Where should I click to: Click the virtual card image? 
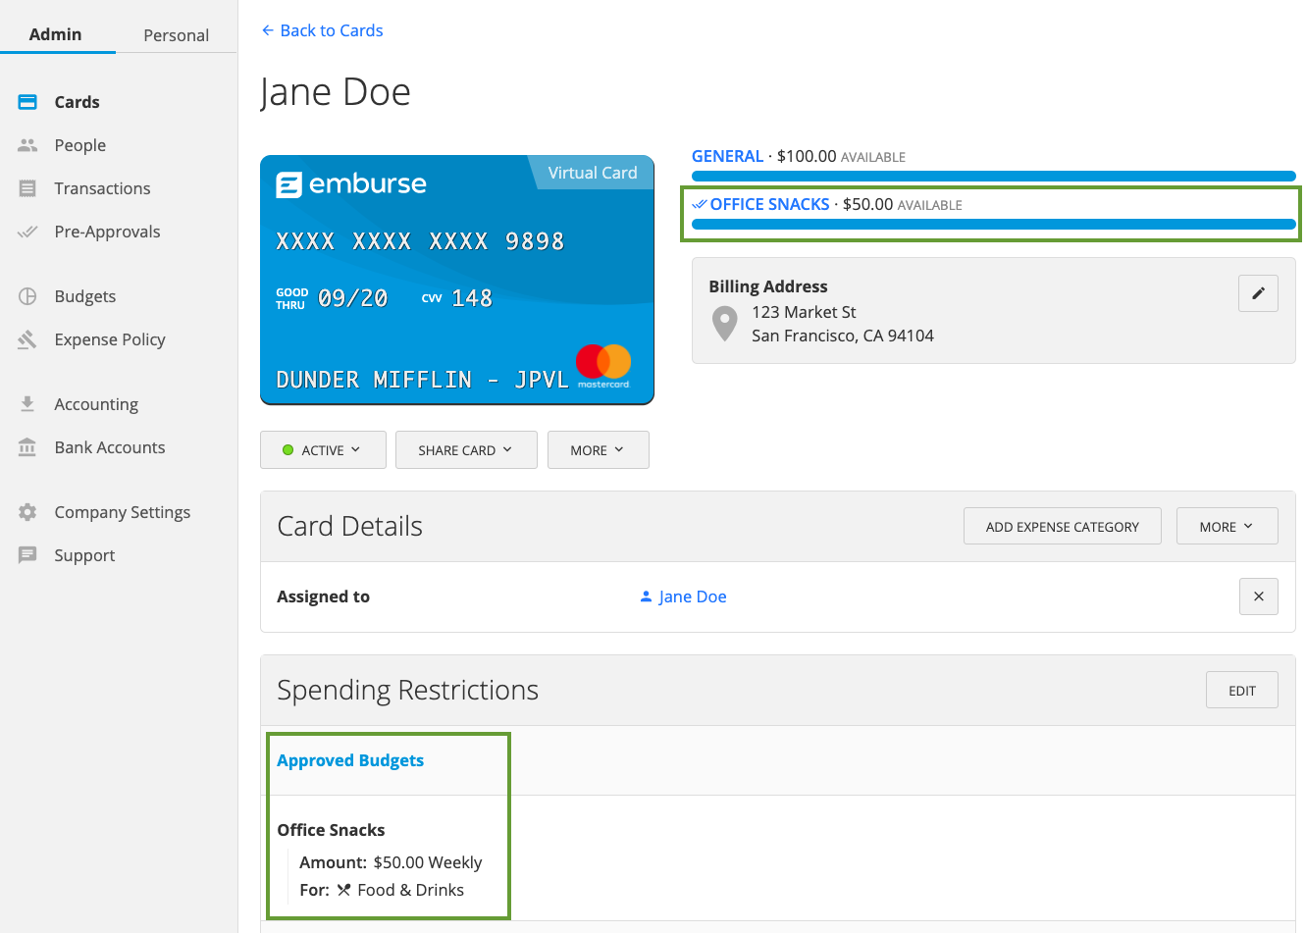(456, 280)
